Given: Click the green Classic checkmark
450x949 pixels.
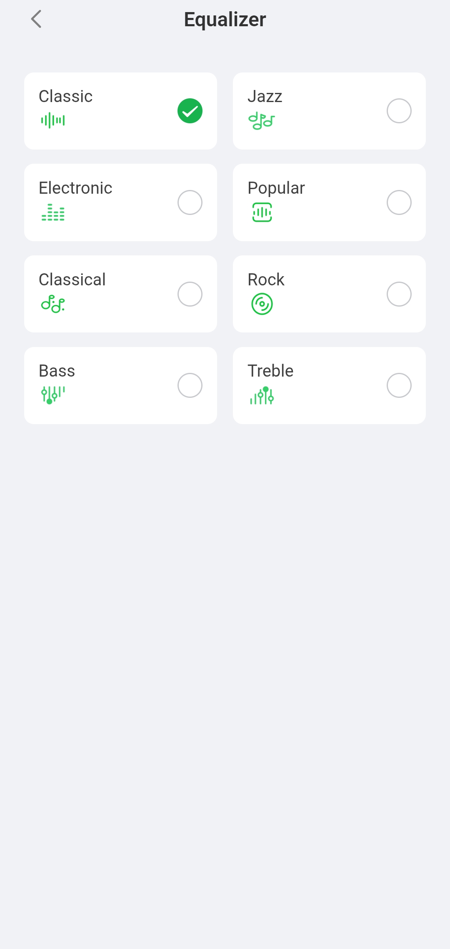Looking at the screenshot, I should pyautogui.click(x=190, y=111).
